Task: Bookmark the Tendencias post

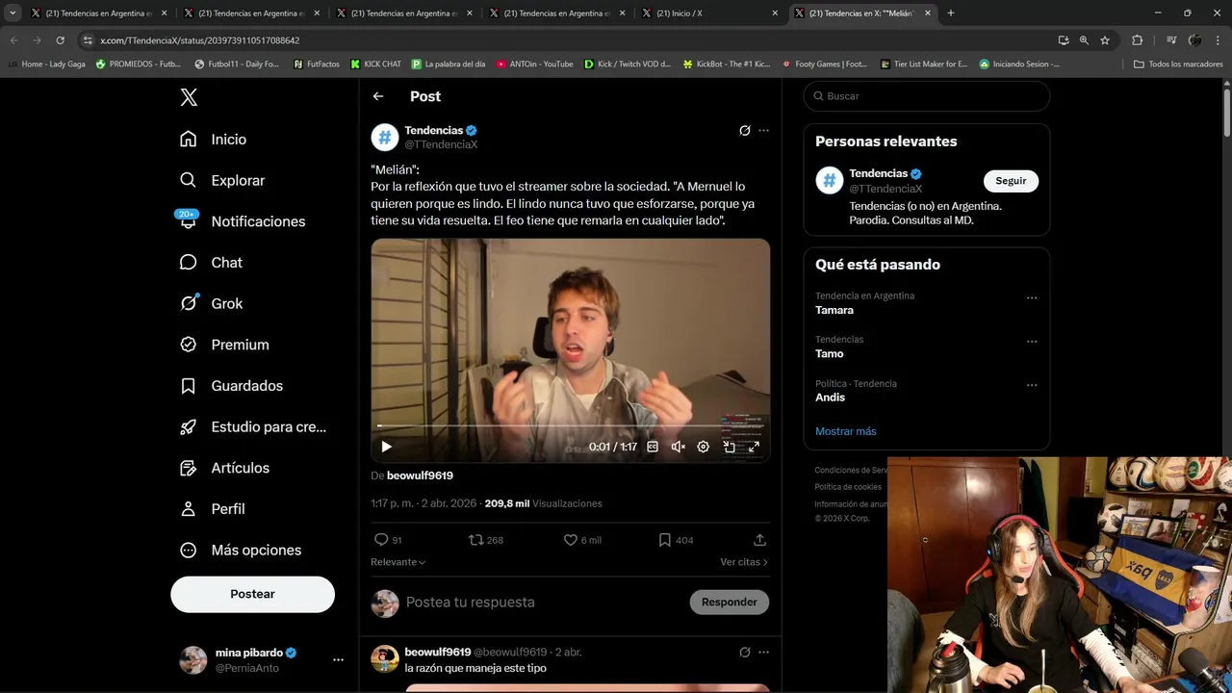Action: coord(664,540)
